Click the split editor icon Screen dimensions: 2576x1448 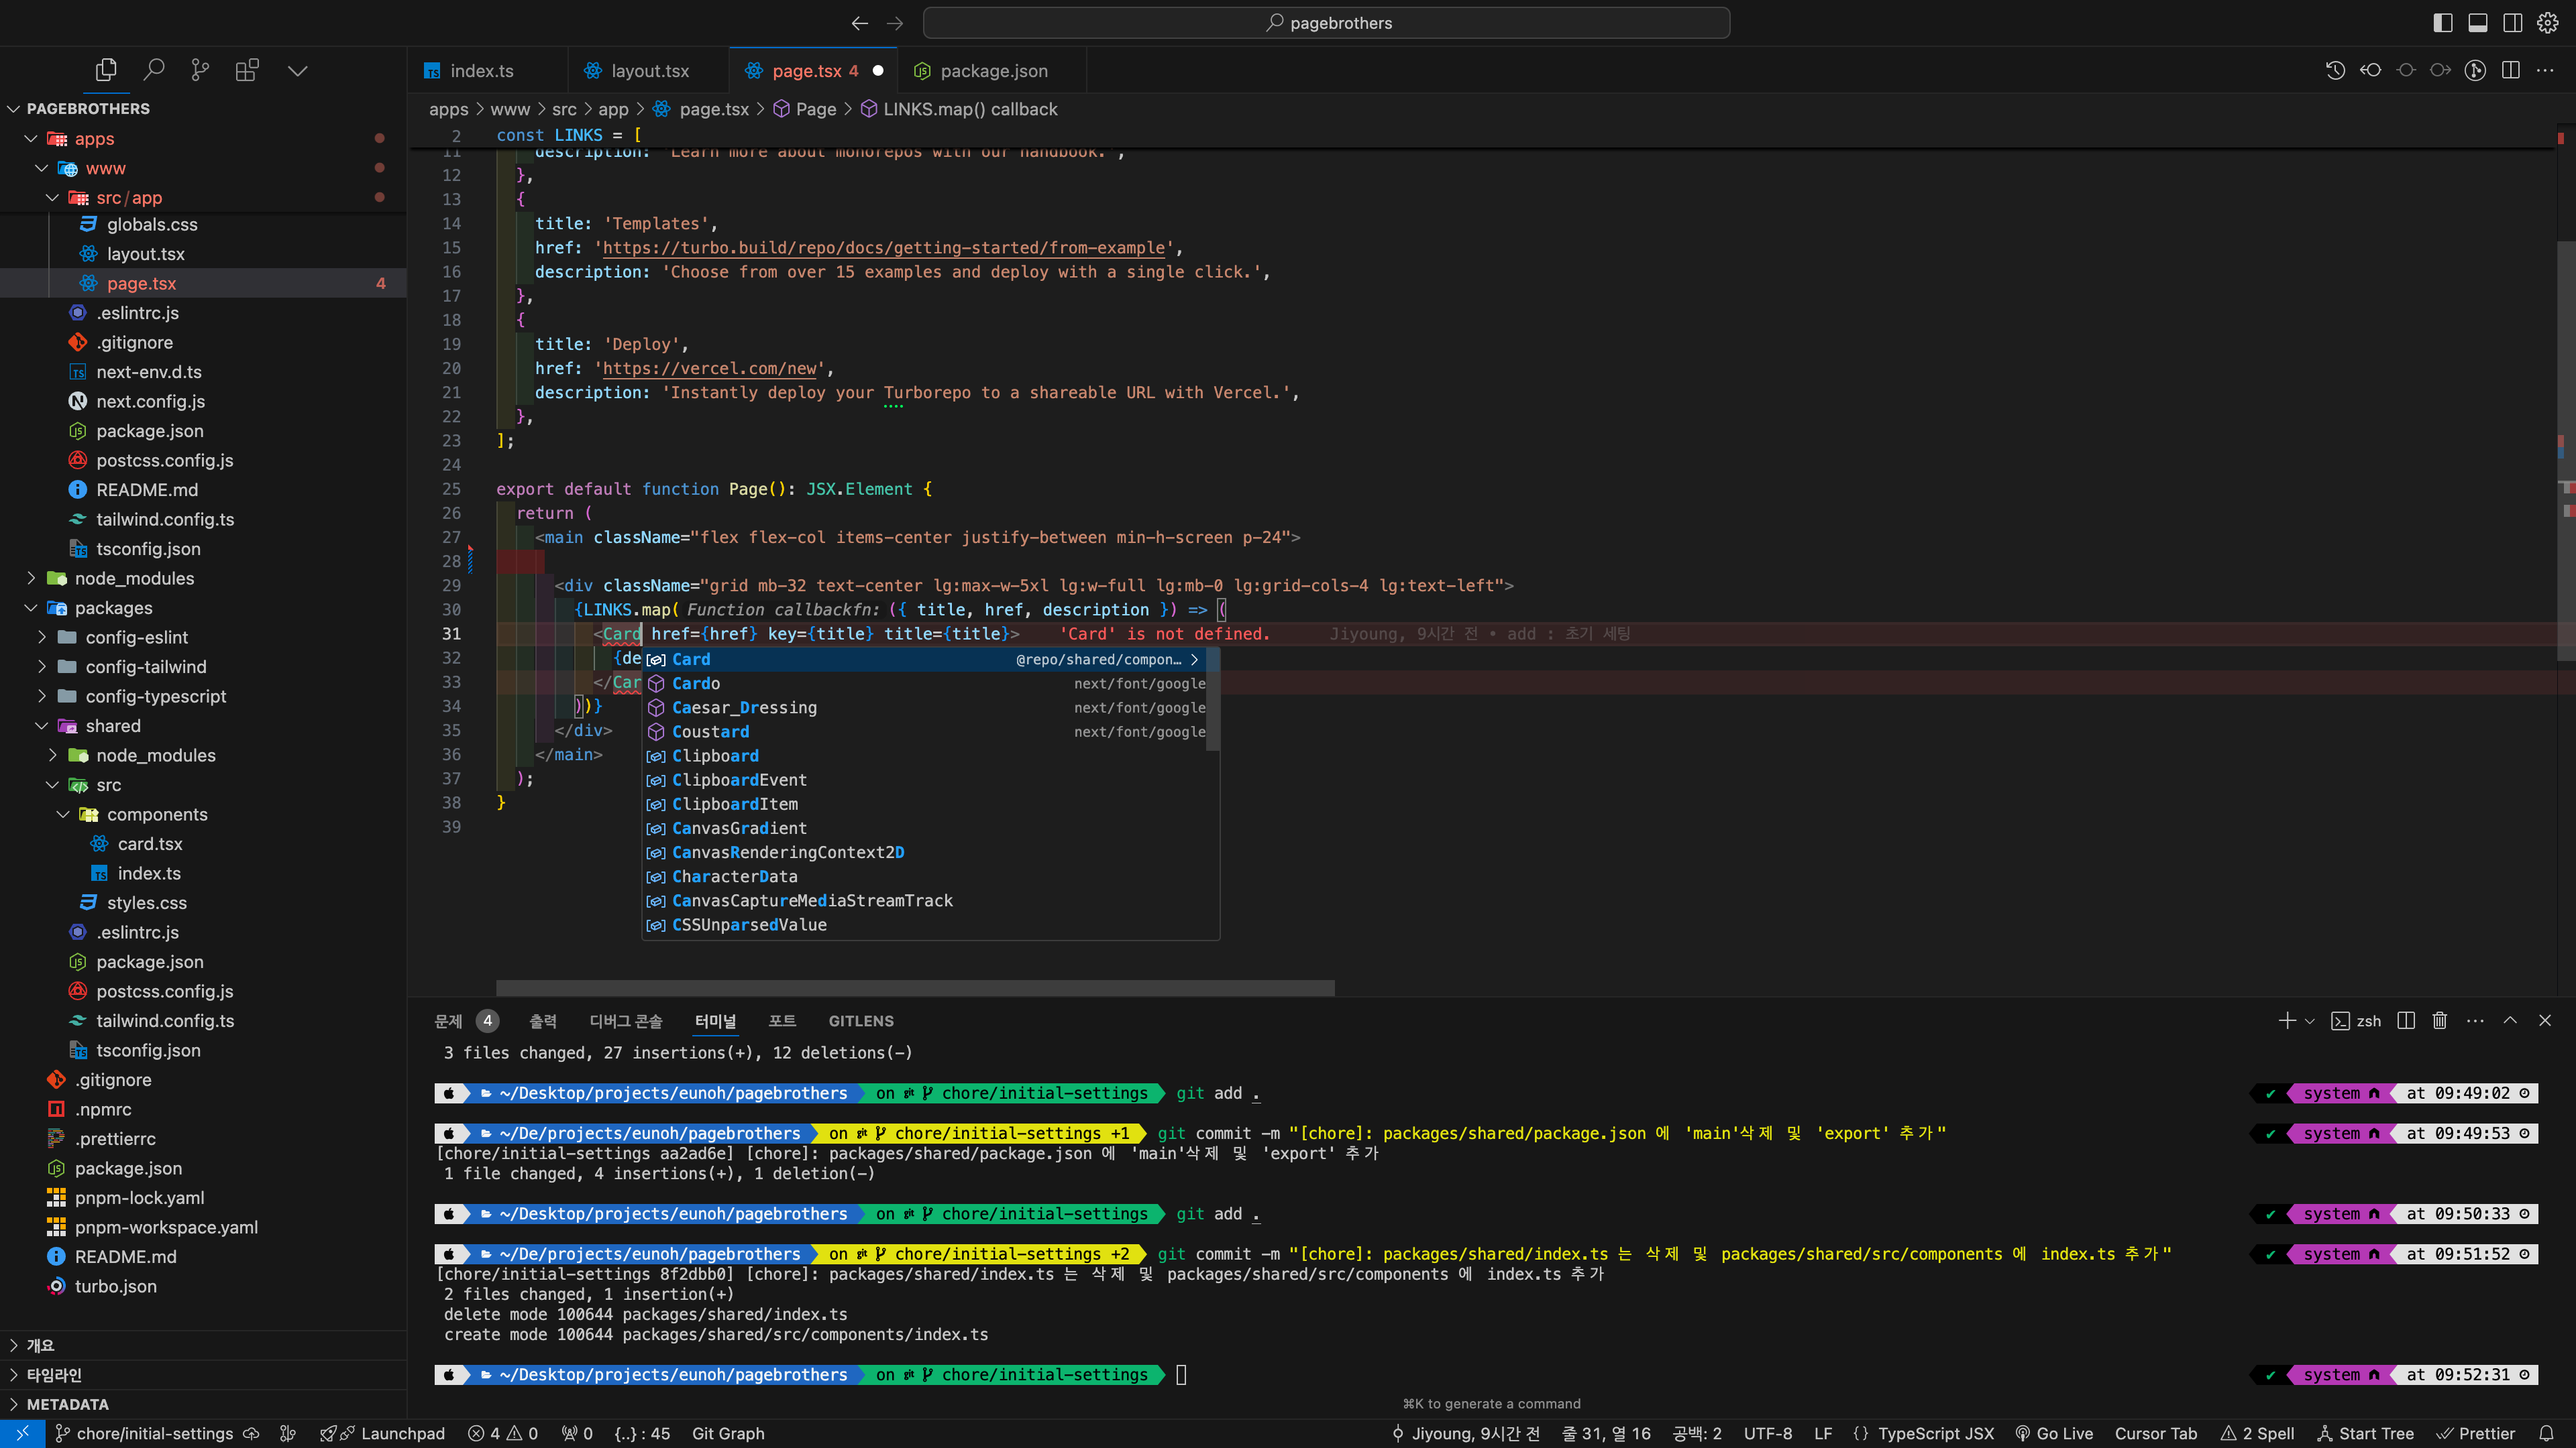[x=2510, y=70]
